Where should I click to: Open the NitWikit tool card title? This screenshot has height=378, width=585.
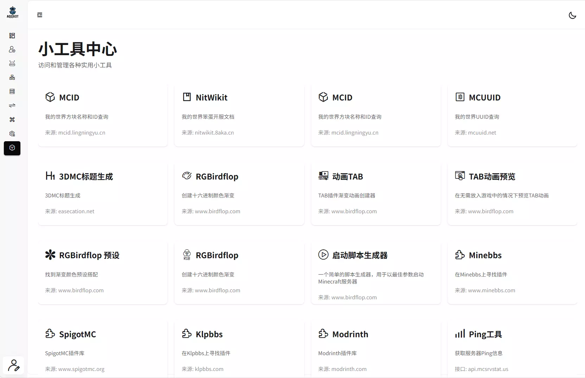pos(211,98)
